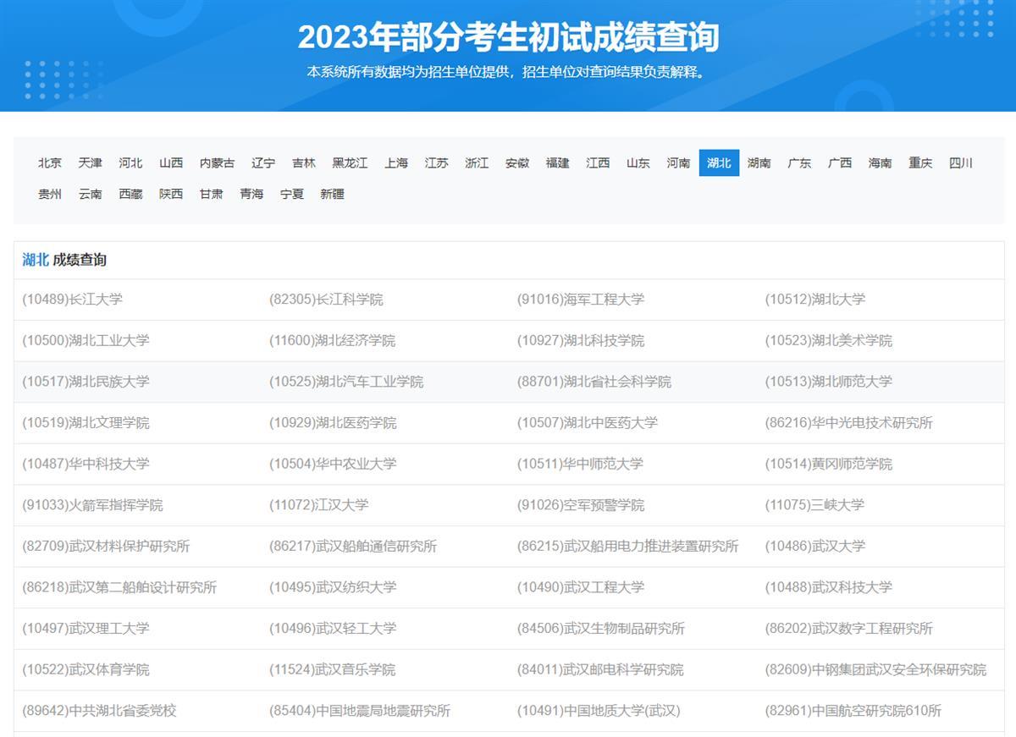This screenshot has width=1016, height=737.
Task: Click (10514)黄冈师范学院
Action: coord(829,464)
